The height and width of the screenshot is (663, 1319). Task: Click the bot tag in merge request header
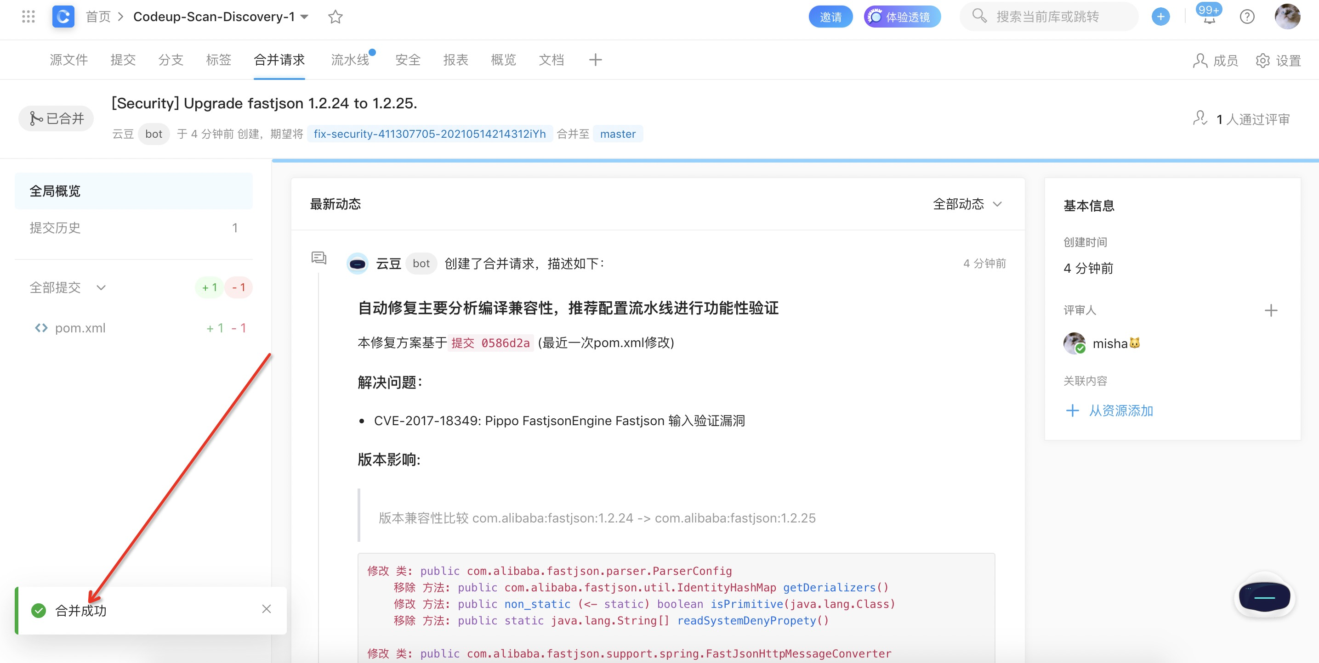(154, 134)
